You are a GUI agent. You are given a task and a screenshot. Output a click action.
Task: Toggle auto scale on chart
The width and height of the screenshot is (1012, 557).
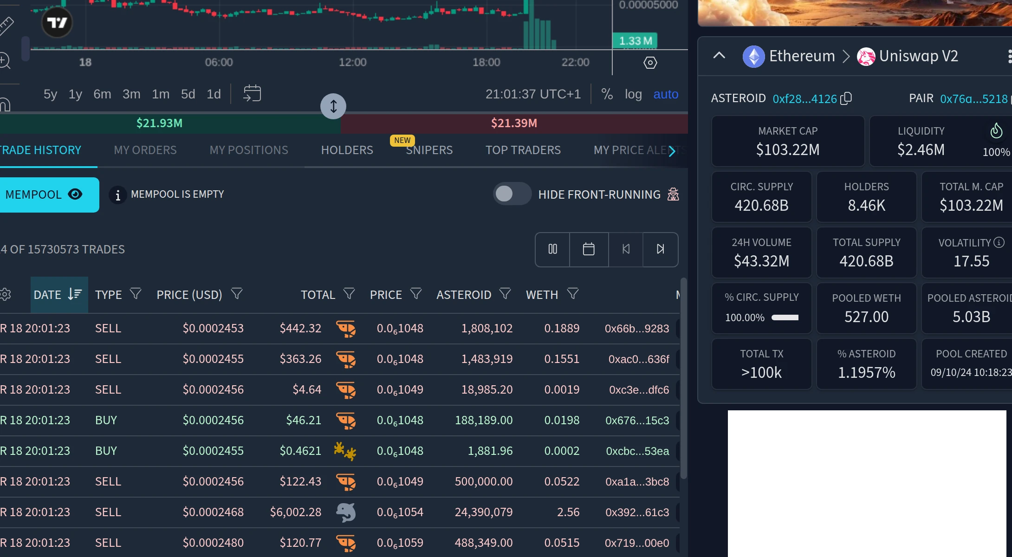(x=666, y=94)
